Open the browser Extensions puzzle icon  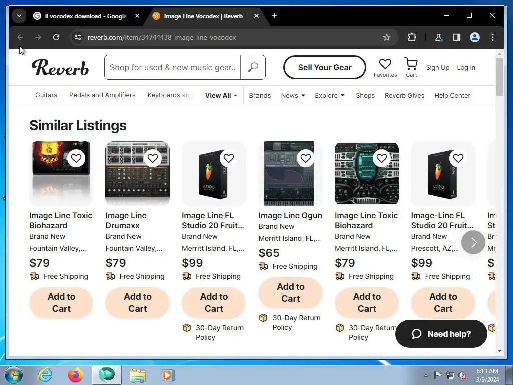tap(412, 37)
